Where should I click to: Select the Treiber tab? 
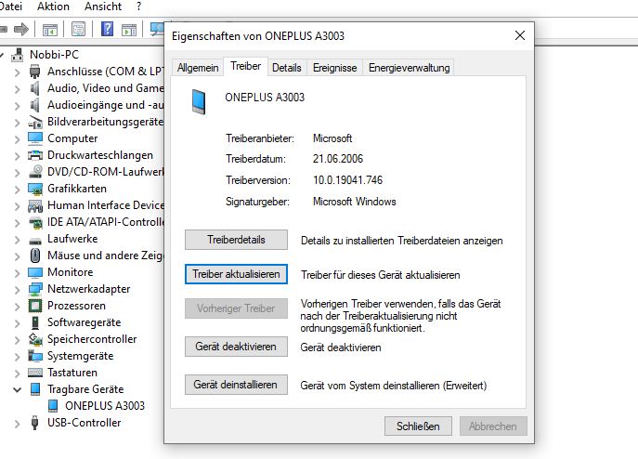pyautogui.click(x=245, y=66)
